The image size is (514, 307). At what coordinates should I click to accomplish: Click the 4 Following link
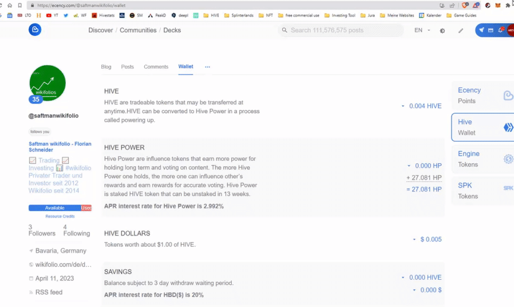77,231
